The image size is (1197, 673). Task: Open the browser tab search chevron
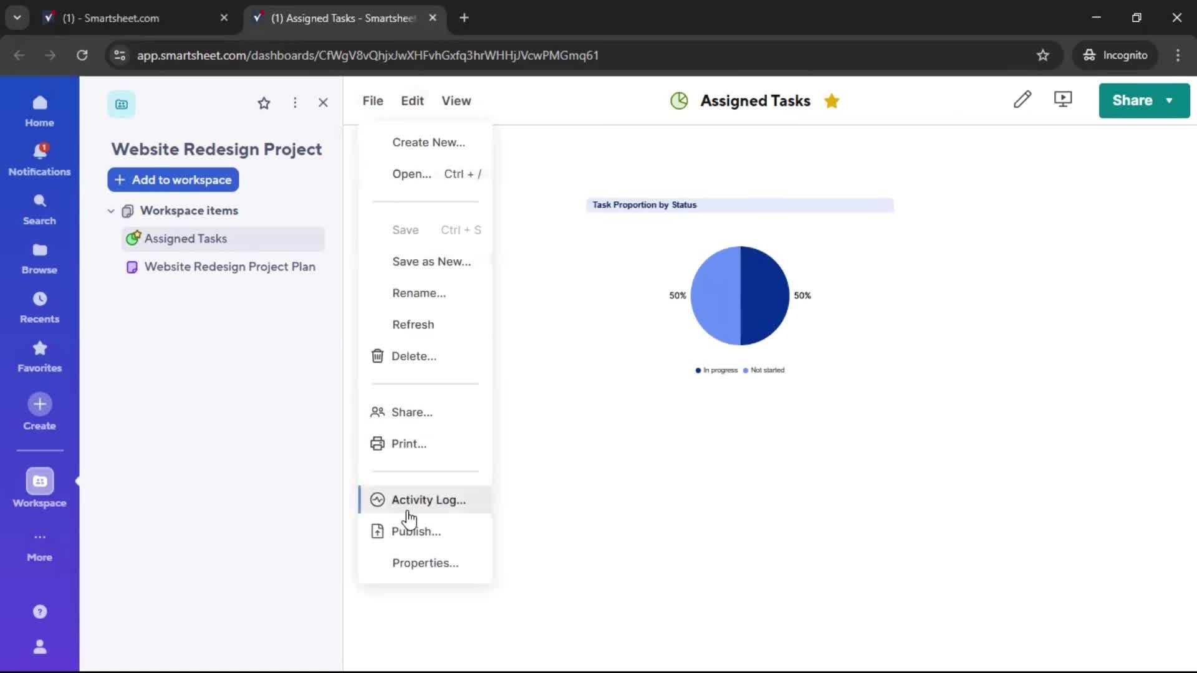(x=17, y=17)
